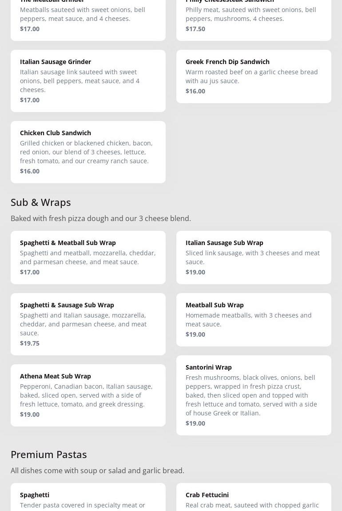The width and height of the screenshot is (342, 511).
Task: Click the Philly Cheesesteak $17.50 price
Action: (195, 28)
